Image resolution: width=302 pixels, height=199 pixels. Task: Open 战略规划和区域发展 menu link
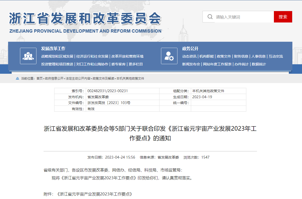coord(57,56)
